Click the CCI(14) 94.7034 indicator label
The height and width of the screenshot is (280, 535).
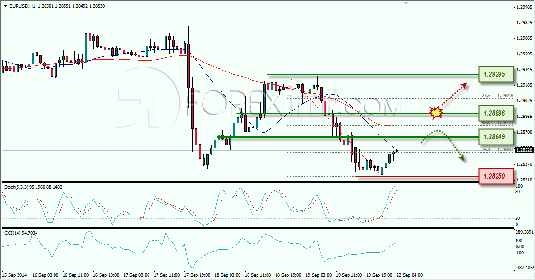click(x=21, y=233)
